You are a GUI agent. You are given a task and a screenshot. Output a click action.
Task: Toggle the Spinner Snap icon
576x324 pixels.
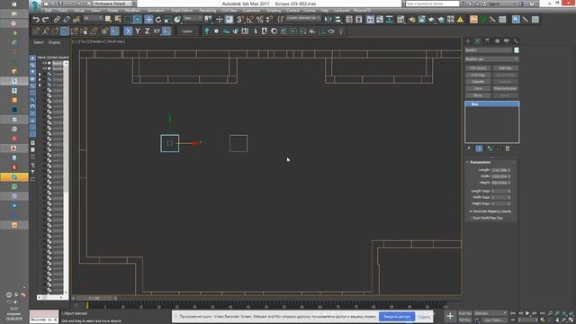point(269,20)
